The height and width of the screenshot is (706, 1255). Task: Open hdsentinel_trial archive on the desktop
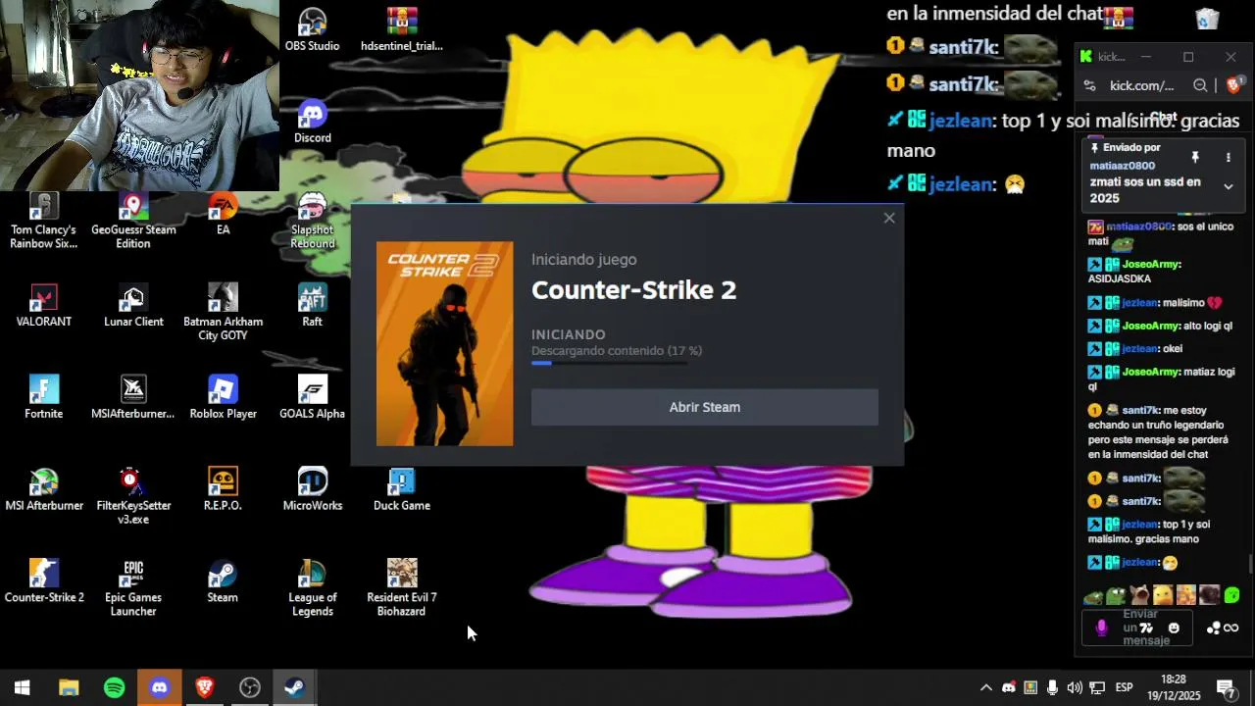click(x=402, y=29)
